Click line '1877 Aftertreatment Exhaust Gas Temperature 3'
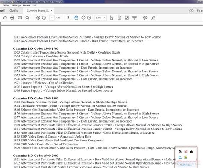Image resolution: width=203 pixels, height=168 pixels. coord(86,117)
